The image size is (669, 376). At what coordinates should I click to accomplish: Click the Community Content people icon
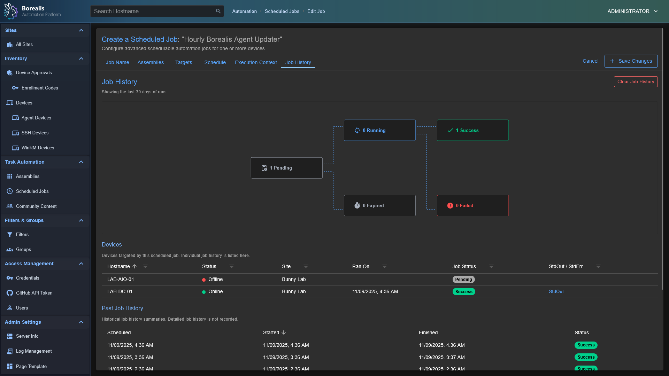pos(10,206)
